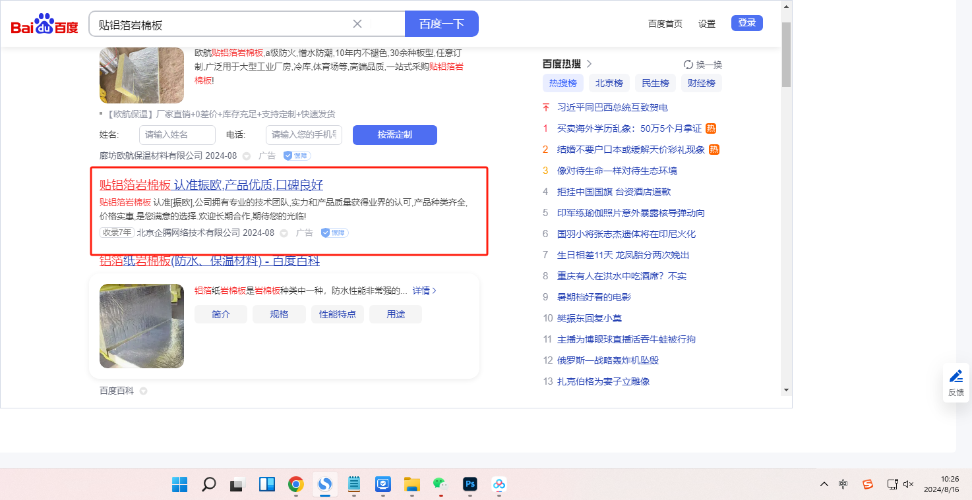Click the 保障 shield badge under 振欧 ad
This screenshot has width=972, height=500.
click(334, 233)
